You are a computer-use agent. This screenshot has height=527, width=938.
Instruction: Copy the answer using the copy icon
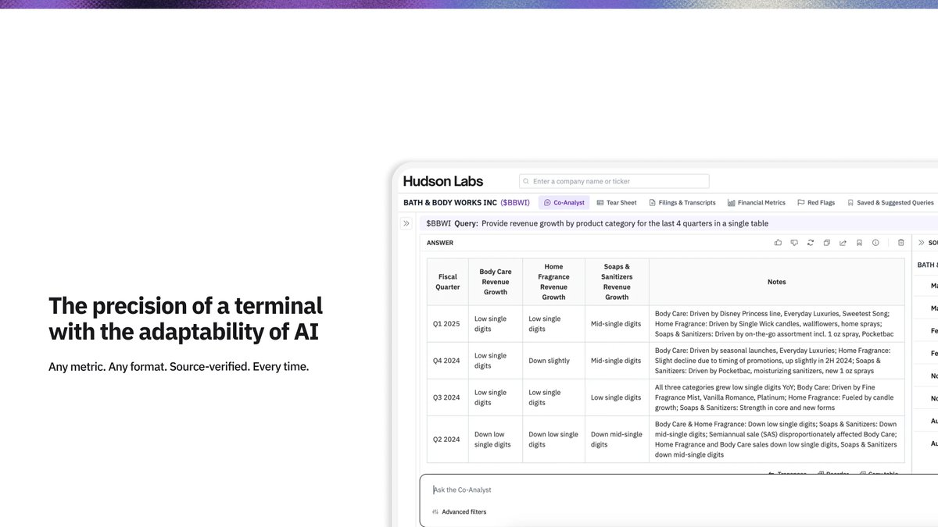click(826, 243)
